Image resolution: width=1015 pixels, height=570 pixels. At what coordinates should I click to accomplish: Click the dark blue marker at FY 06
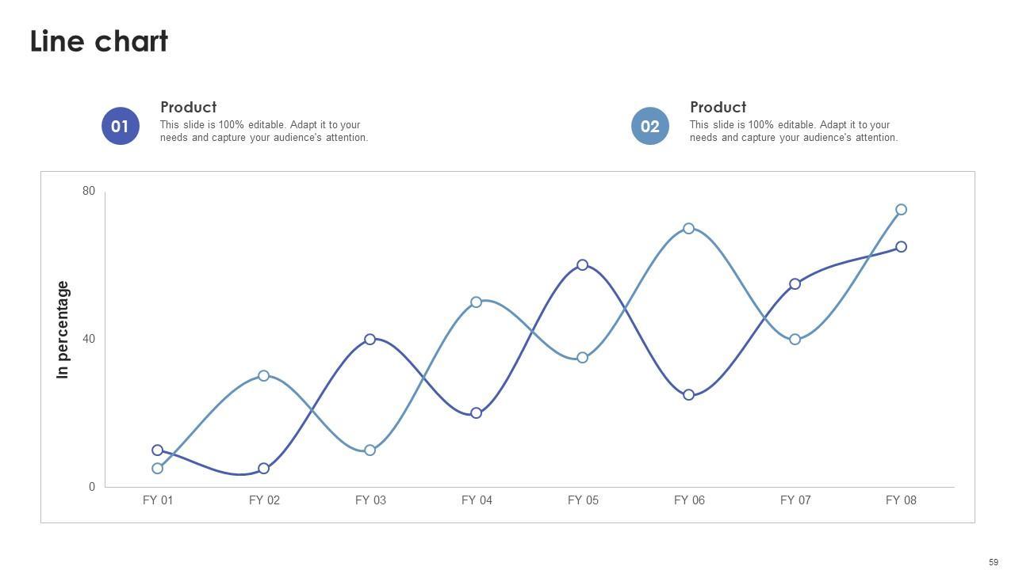[x=688, y=395]
